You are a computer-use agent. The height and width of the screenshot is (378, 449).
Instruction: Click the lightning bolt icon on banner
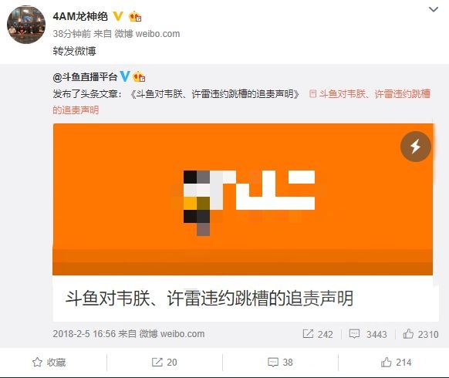click(416, 147)
